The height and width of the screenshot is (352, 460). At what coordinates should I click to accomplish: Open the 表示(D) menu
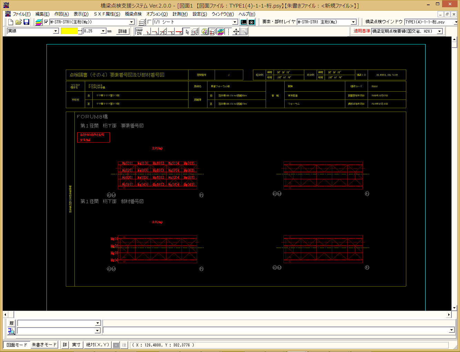click(81, 14)
